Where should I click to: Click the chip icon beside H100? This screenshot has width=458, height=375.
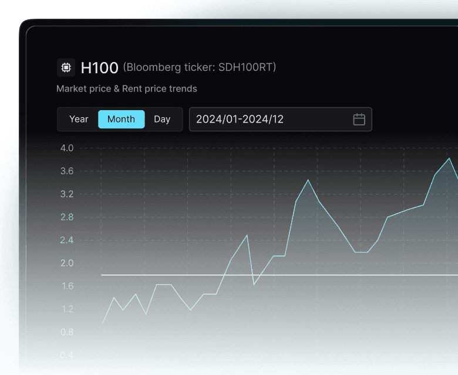click(x=66, y=67)
